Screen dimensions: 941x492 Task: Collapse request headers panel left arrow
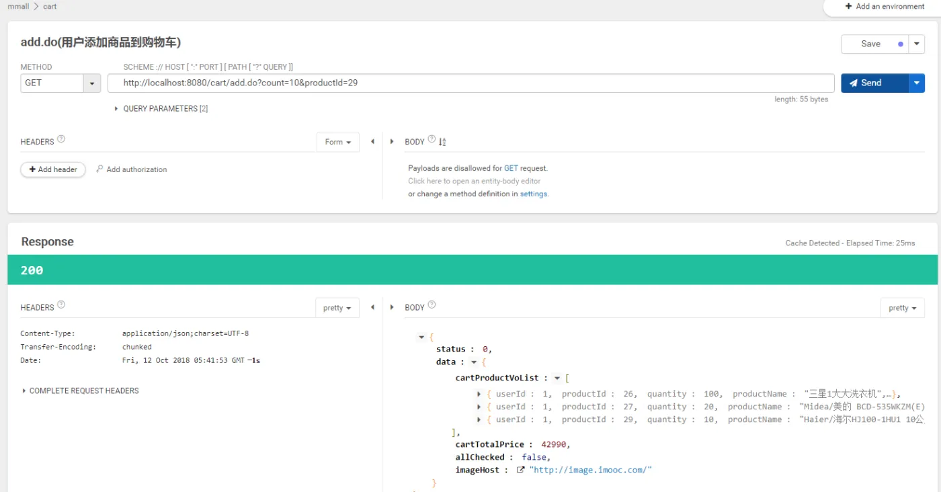[x=372, y=142]
